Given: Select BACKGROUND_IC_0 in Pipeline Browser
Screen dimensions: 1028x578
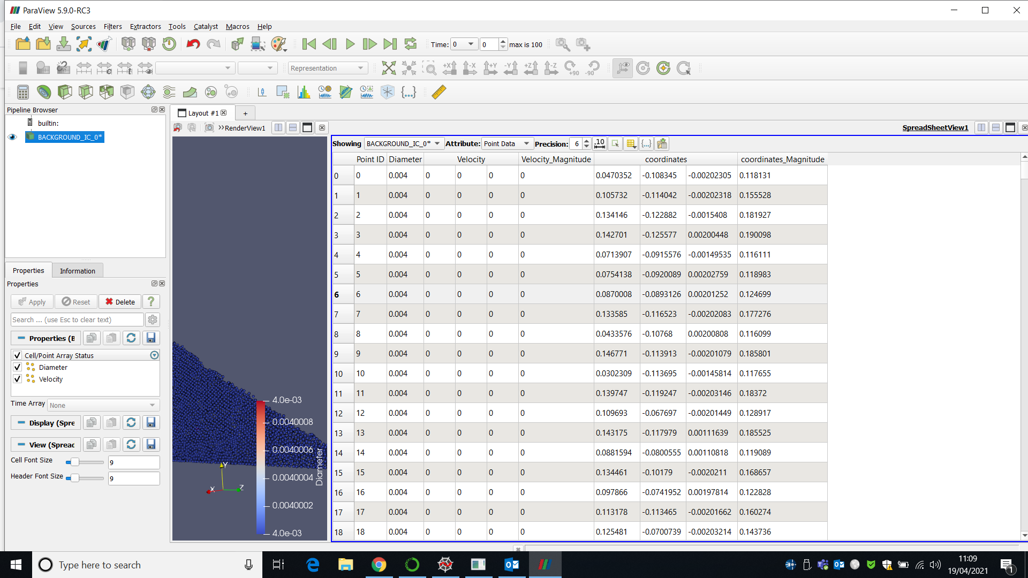Looking at the screenshot, I should [65, 137].
